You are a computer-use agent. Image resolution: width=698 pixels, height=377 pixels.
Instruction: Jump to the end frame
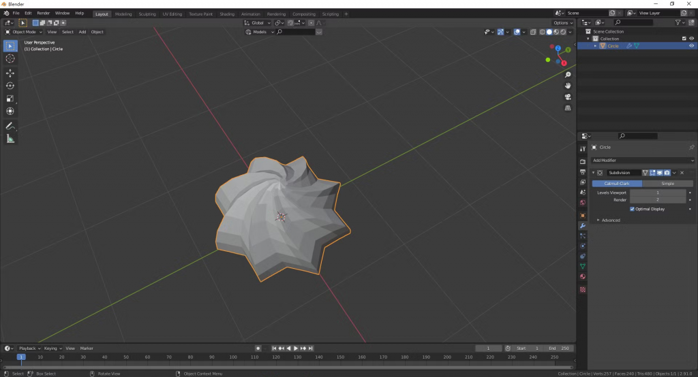pyautogui.click(x=311, y=348)
